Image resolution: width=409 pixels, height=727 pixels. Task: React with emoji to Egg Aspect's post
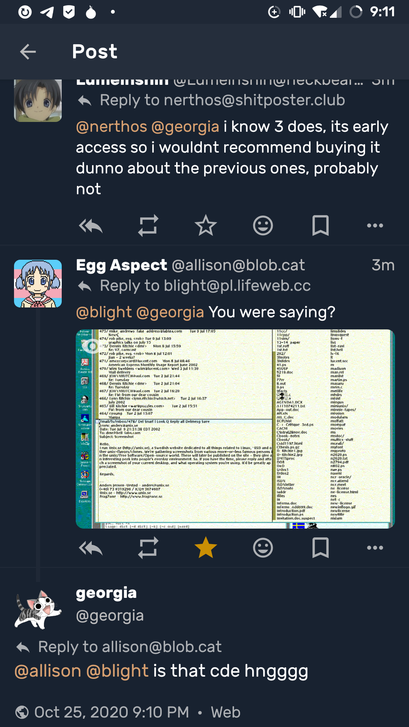tap(263, 548)
